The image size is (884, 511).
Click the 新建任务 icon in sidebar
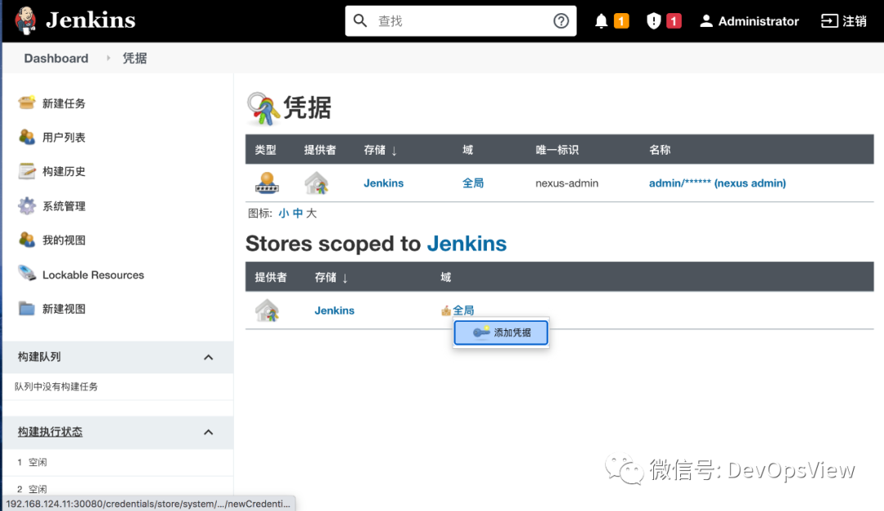click(x=26, y=103)
